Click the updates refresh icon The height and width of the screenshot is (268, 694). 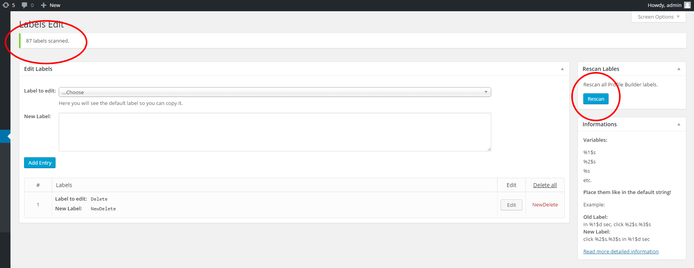6,5
